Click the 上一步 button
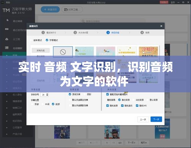 [143, 119]
